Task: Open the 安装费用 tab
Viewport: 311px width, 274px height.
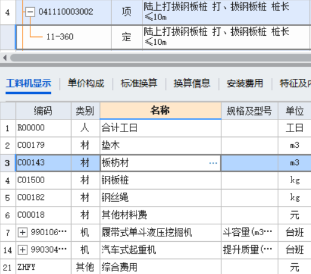Action: point(245,84)
